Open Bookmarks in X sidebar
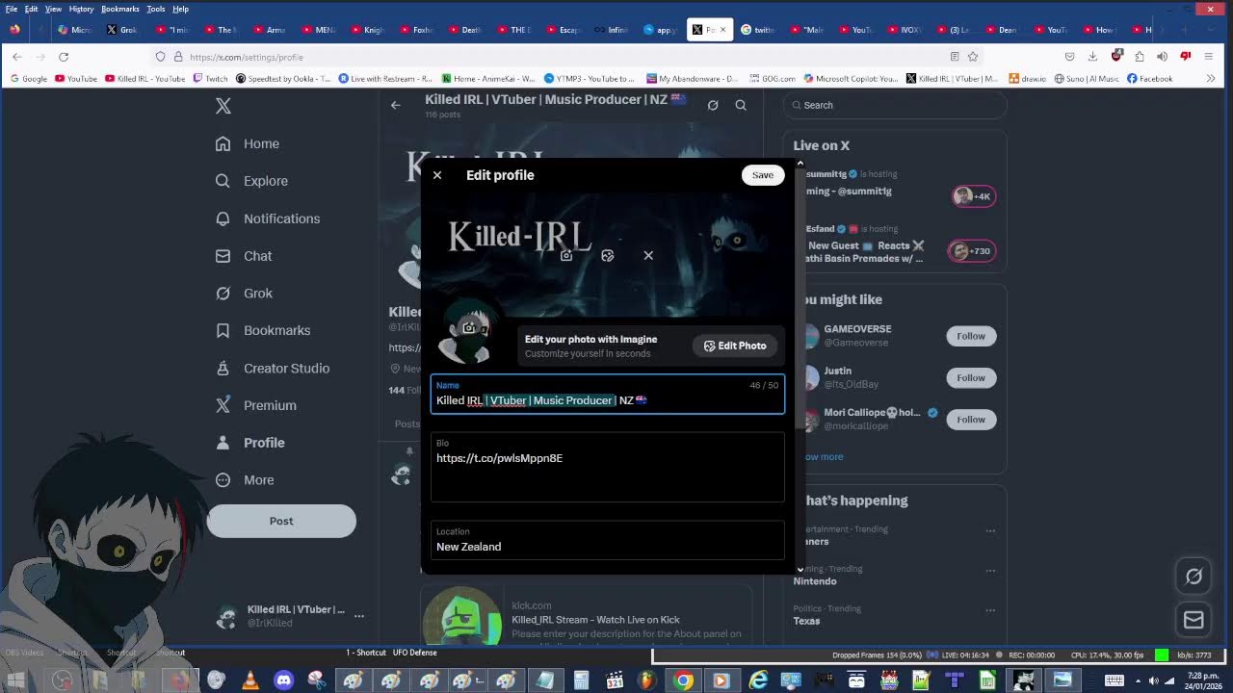Viewport: 1233px width, 693px height. pos(263,330)
